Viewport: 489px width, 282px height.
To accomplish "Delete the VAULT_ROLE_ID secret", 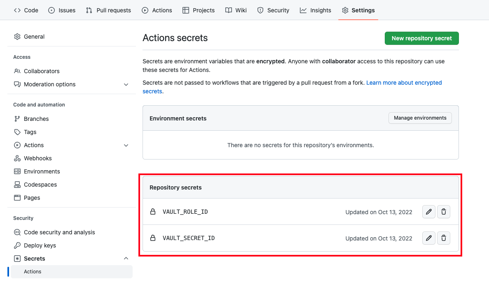I will pos(444,211).
